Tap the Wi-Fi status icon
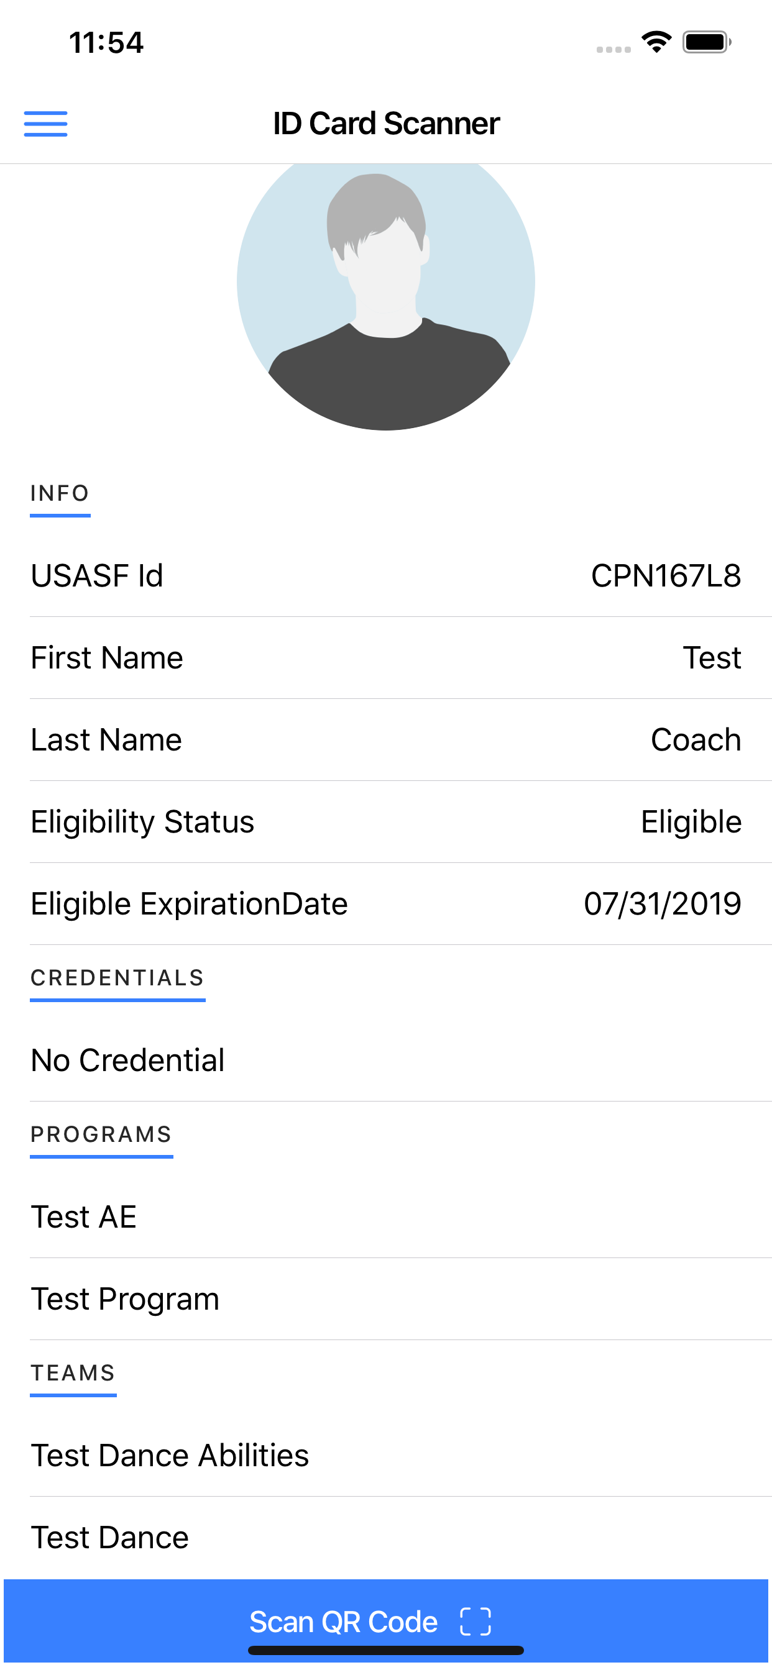This screenshot has height=1670, width=772. (656, 42)
